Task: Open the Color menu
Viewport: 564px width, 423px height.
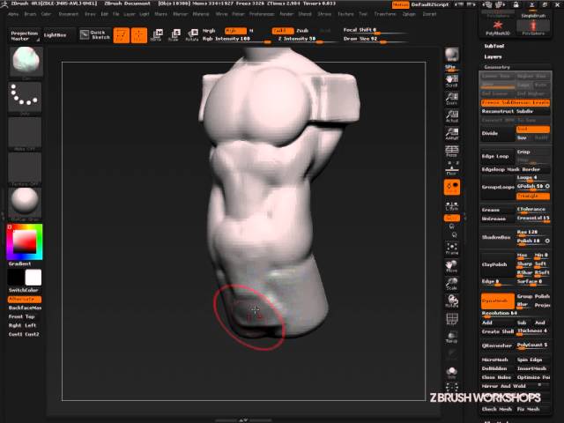Action: pyautogui.click(x=46, y=14)
